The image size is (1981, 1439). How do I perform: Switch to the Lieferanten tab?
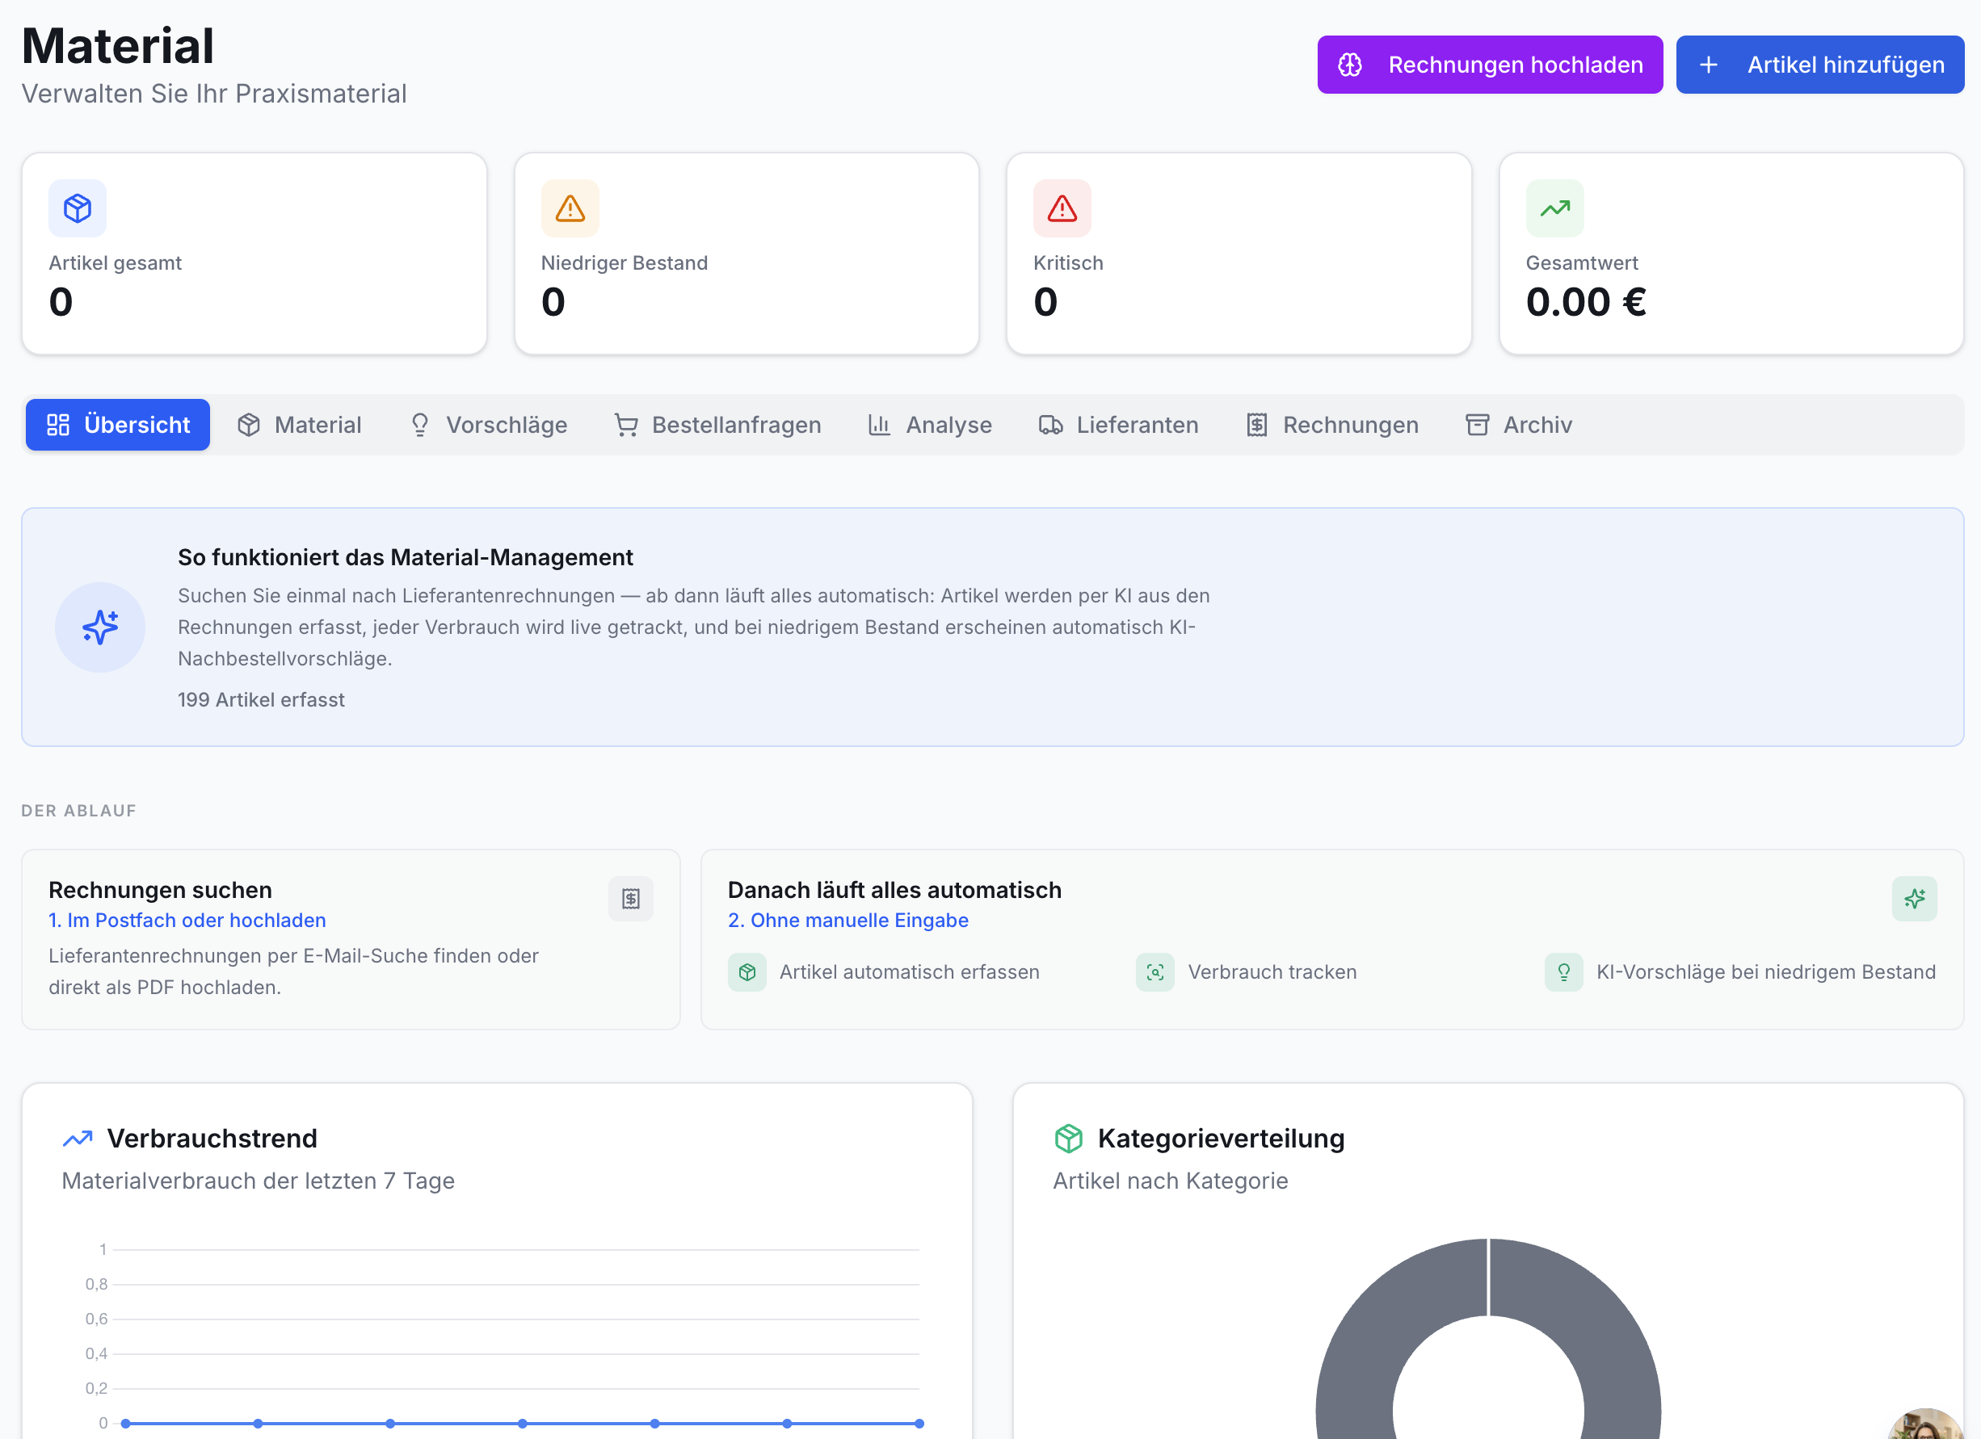[1118, 426]
